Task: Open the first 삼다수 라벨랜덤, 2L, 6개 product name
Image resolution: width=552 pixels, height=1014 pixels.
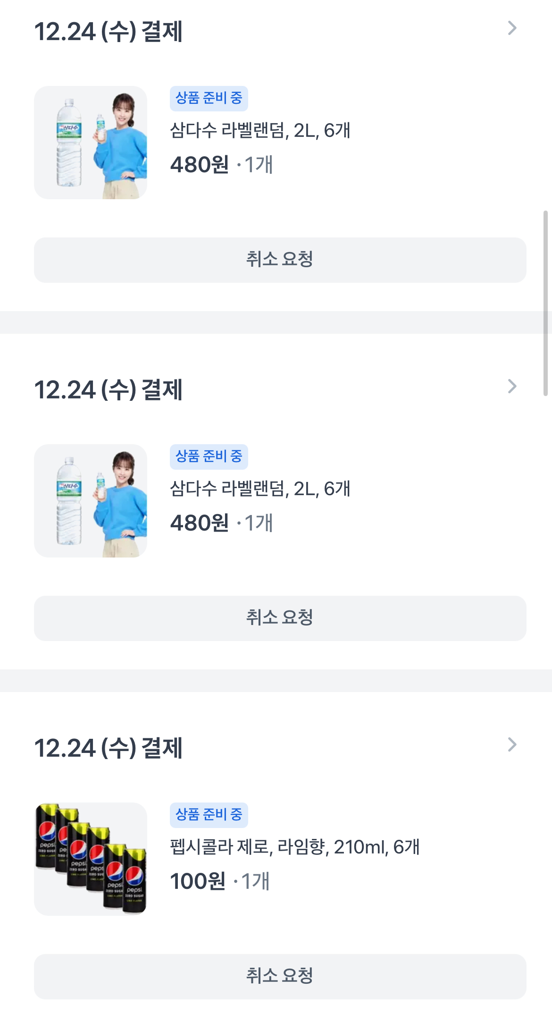Action: pyautogui.click(x=260, y=130)
